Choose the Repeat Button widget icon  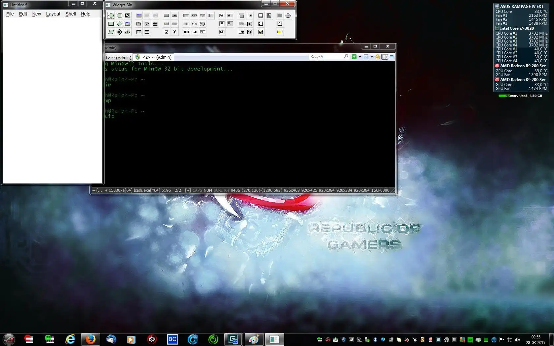point(175,24)
